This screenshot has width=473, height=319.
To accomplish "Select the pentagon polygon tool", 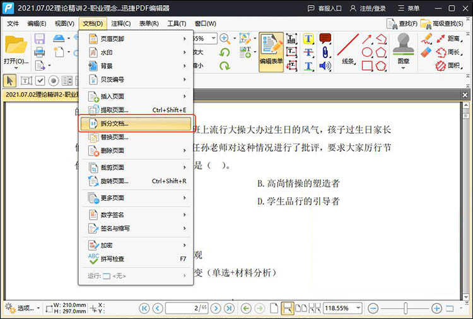I will click(x=382, y=52).
